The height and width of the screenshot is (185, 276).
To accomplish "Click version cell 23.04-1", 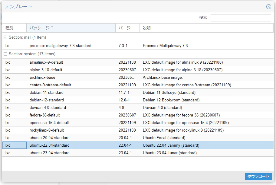I will 125,153.
